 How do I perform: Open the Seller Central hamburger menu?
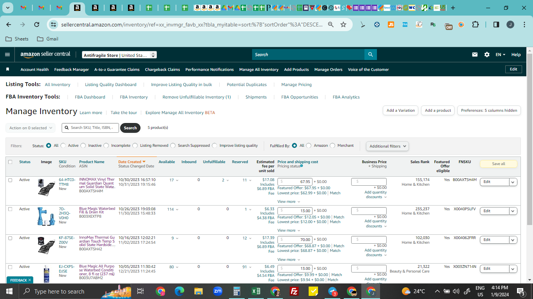pyautogui.click(x=7, y=55)
